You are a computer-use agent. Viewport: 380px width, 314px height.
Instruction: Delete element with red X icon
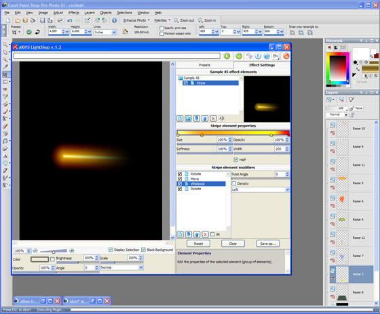coord(213,118)
